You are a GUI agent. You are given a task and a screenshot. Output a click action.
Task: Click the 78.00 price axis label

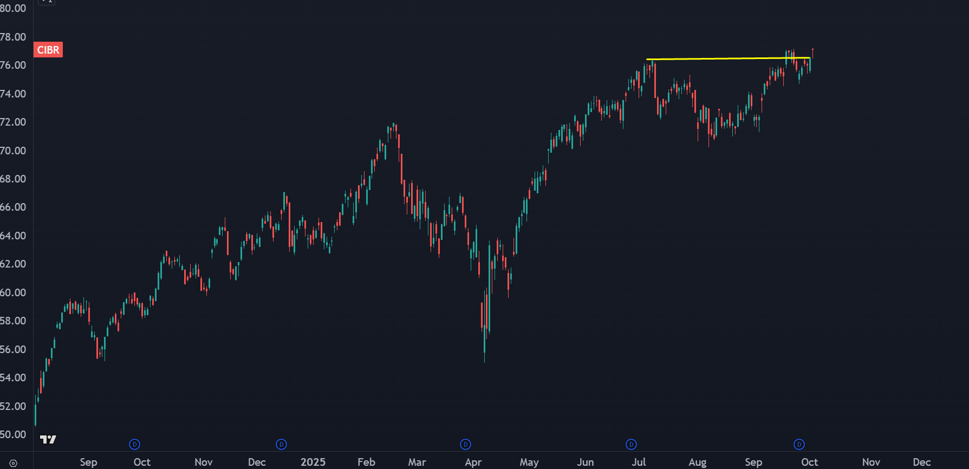(x=13, y=37)
